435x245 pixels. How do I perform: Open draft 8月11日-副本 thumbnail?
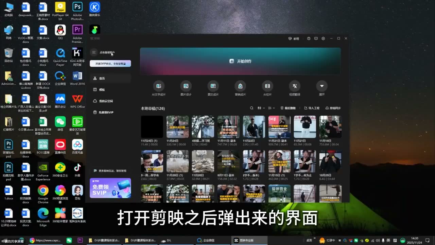click(x=228, y=161)
